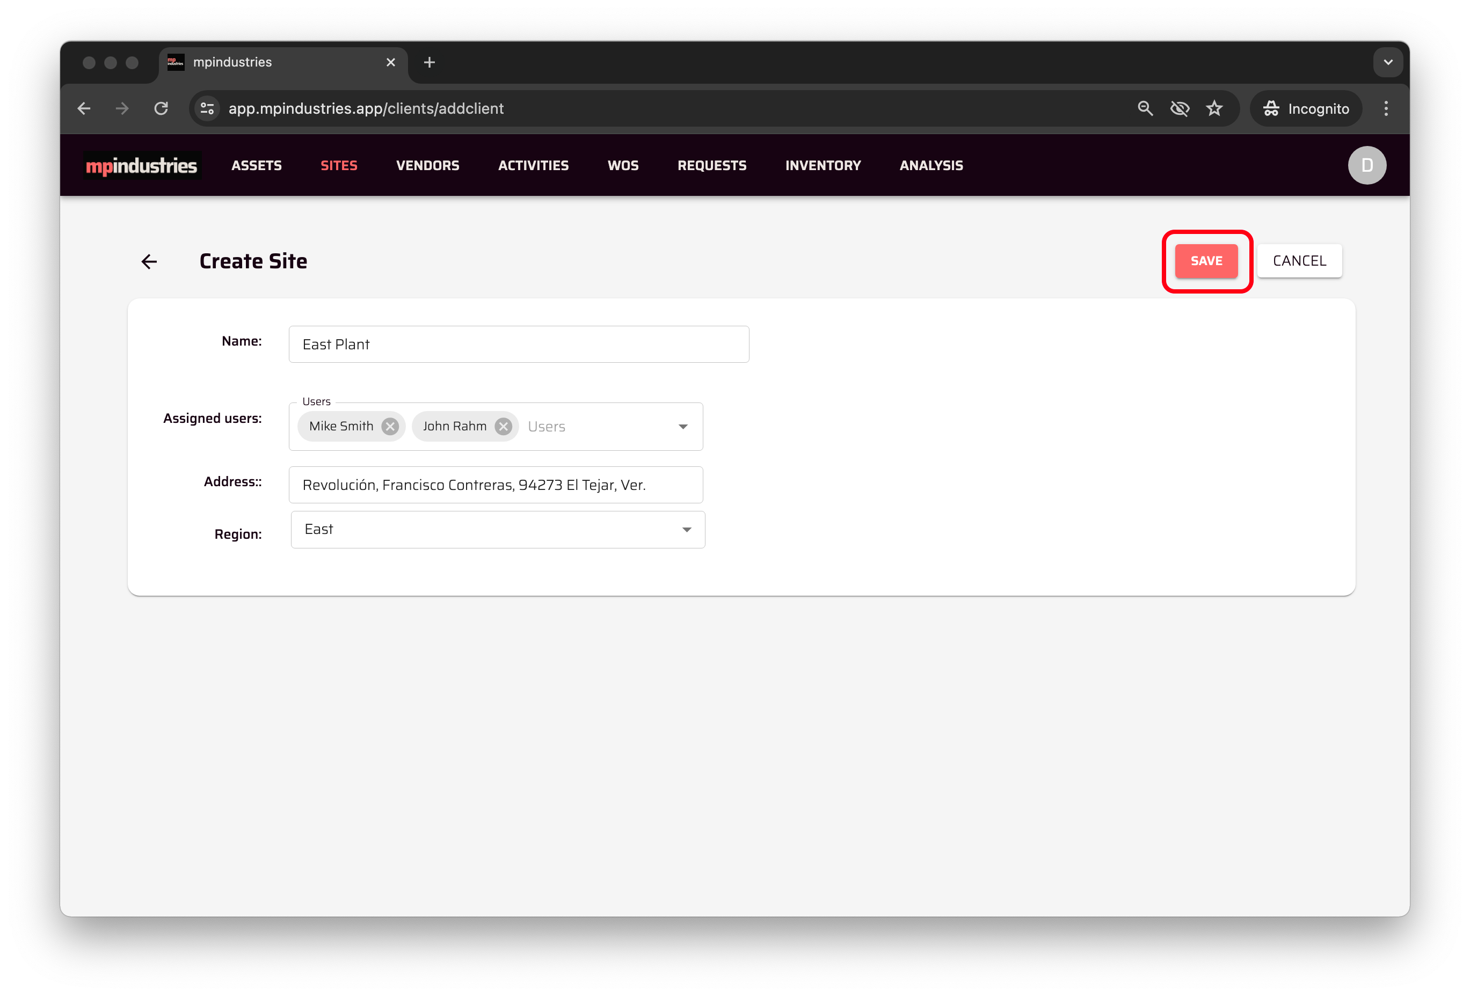
Task: Toggle the tracking protection eye icon
Action: [1179, 109]
